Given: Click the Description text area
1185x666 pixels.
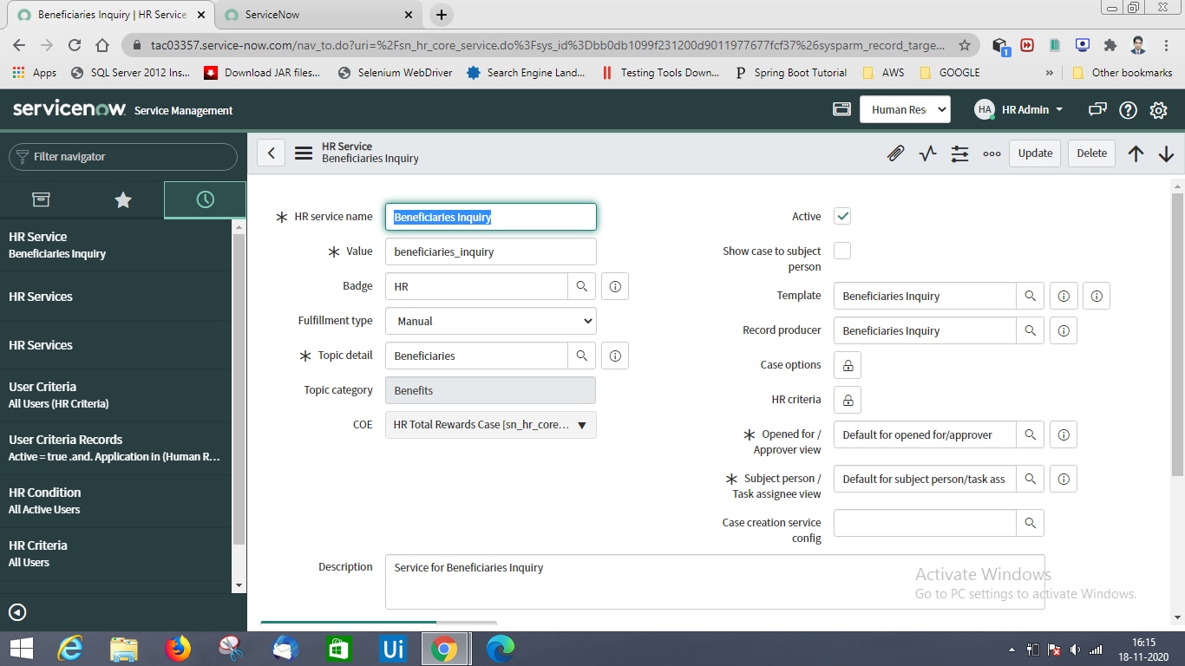Looking at the screenshot, I should coord(715,582).
